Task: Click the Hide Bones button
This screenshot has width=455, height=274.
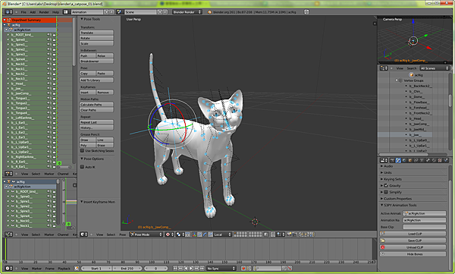Action: click(x=413, y=254)
